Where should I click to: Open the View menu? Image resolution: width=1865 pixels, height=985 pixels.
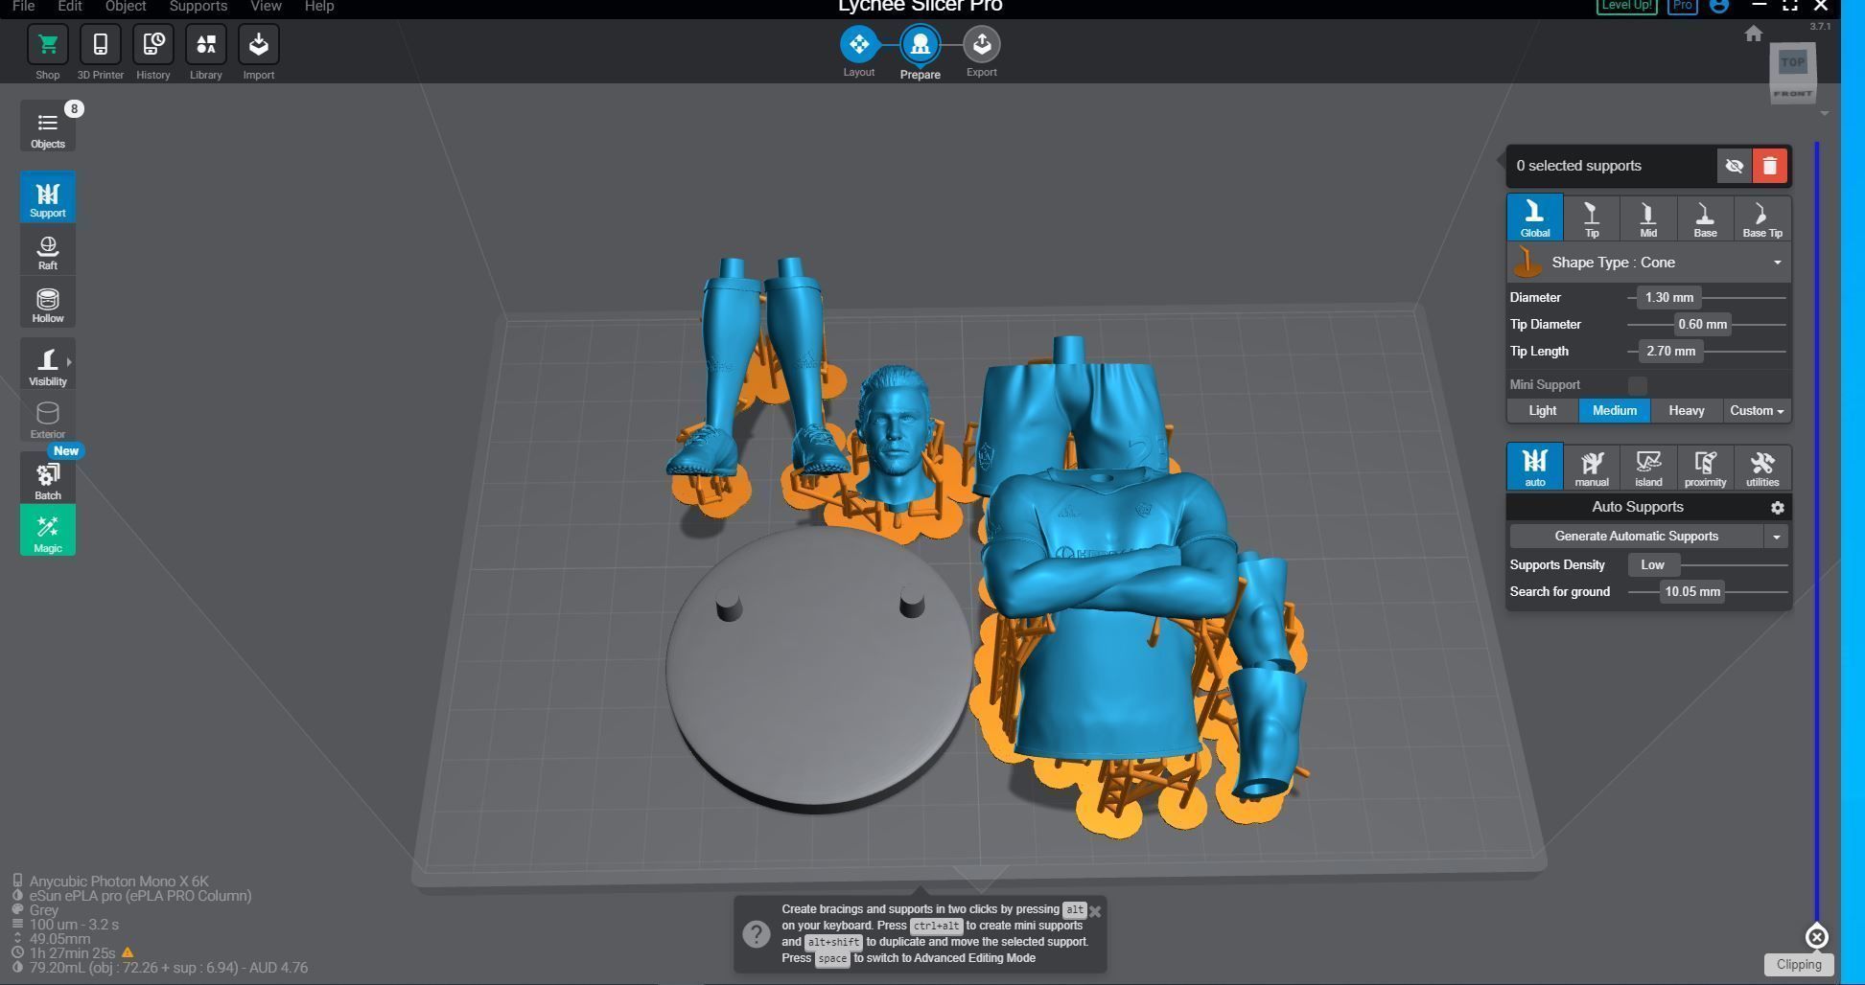click(266, 7)
